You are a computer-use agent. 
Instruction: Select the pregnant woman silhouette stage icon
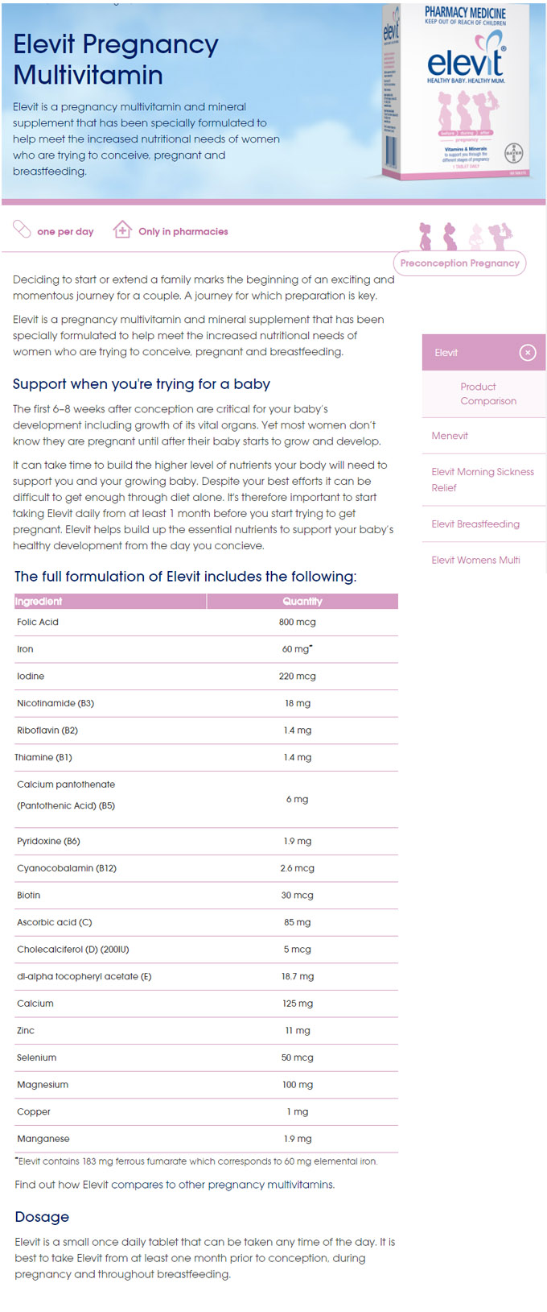450,237
